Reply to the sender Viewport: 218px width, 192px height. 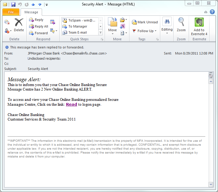pos(36,20)
